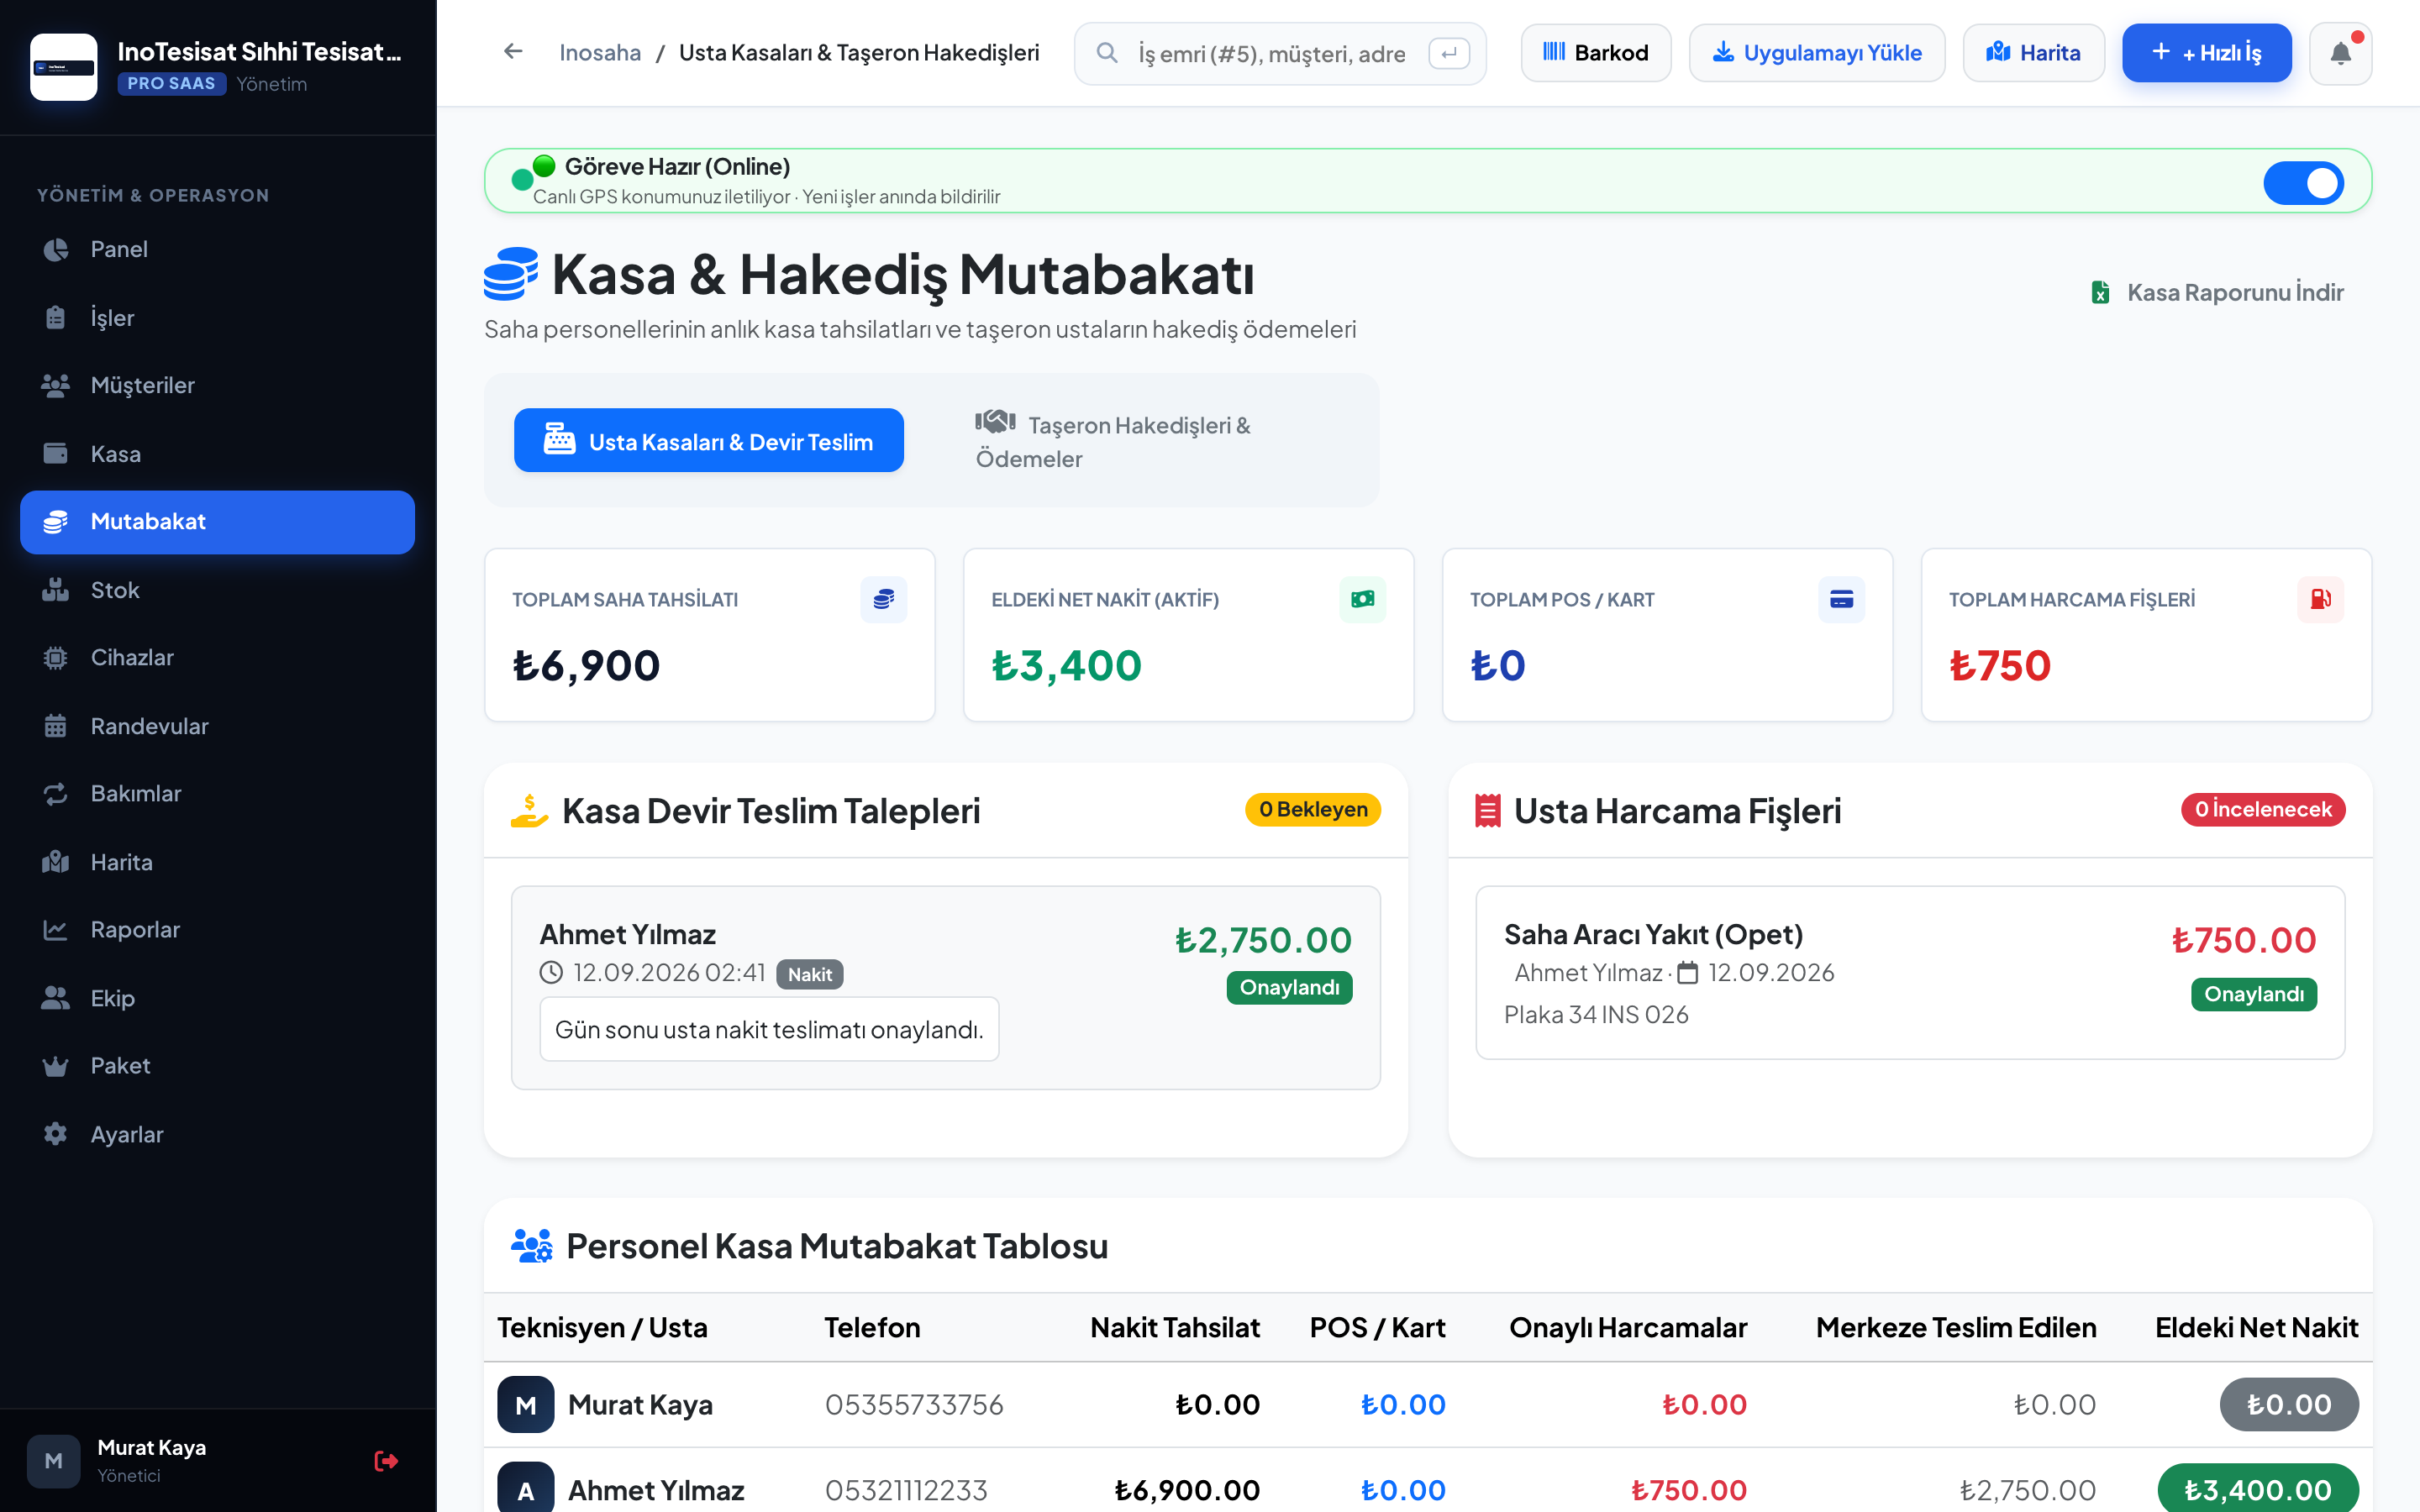
Task: Click the Murat Kaya avatar in table row
Action: pyautogui.click(x=525, y=1404)
